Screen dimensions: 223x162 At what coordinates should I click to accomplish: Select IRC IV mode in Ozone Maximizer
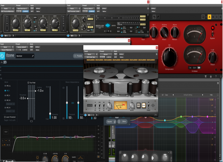pos(7,108)
